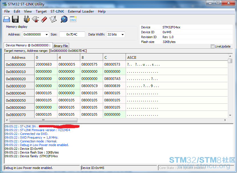The width and height of the screenshot is (237, 173).
Task: Click the Full chip erase eraser icon
Action: (x=44, y=19)
